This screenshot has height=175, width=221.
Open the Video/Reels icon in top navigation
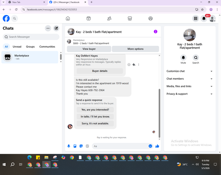click(x=88, y=19)
